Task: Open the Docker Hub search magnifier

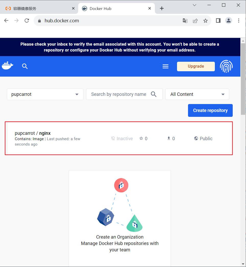Action: [25, 66]
